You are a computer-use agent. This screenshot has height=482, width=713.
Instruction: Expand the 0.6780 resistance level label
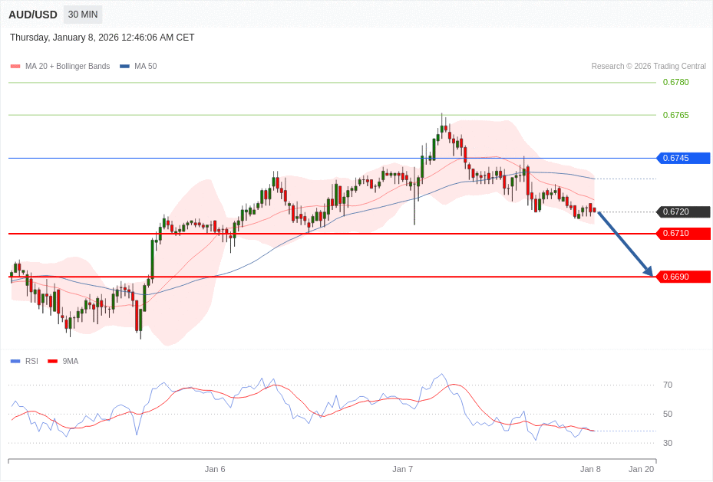tap(675, 82)
